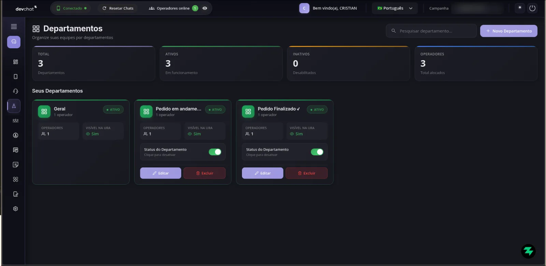Select the departments hierarchy icon in sidebar
Viewport: 546px width, 266px height.
14,106
